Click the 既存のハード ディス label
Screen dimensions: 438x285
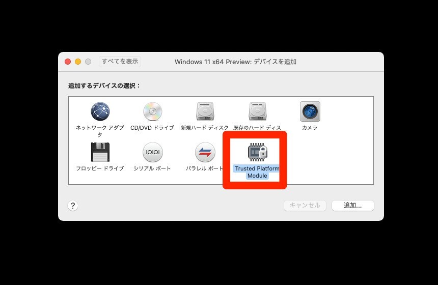[x=257, y=128]
